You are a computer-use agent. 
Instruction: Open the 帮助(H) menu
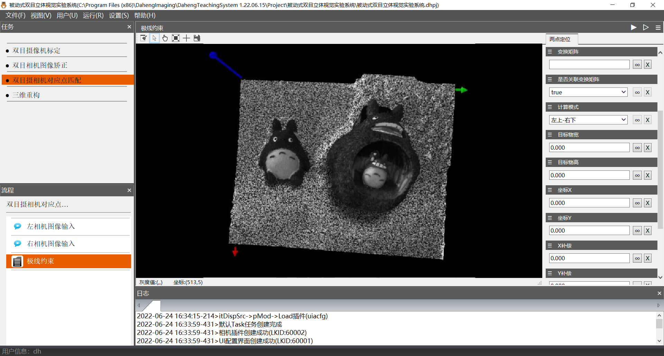(145, 16)
